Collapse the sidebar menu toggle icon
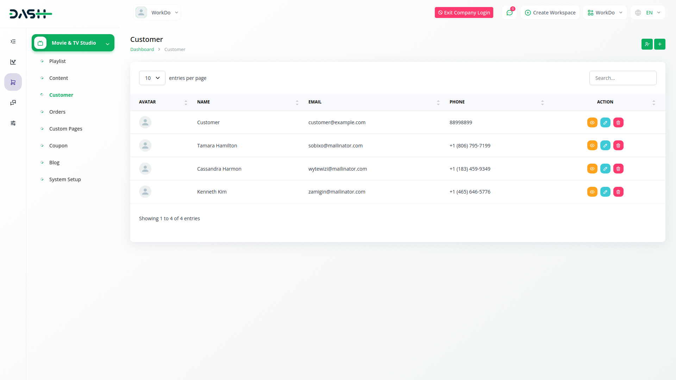 click(13, 42)
